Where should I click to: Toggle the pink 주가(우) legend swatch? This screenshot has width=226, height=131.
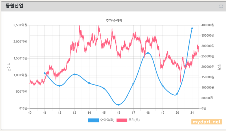122,120
